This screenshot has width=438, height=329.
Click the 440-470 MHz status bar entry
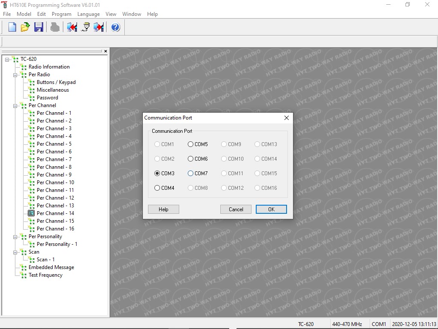(347, 324)
